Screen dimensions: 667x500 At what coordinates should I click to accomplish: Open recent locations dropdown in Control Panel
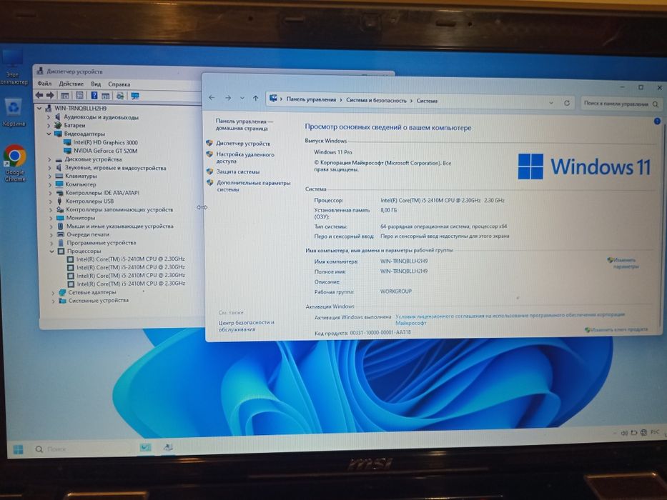point(242,99)
